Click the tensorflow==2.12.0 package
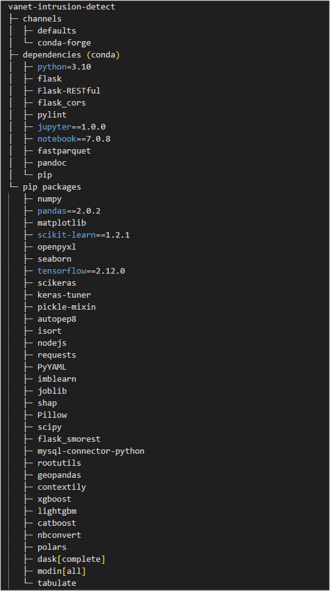 pos(81,271)
